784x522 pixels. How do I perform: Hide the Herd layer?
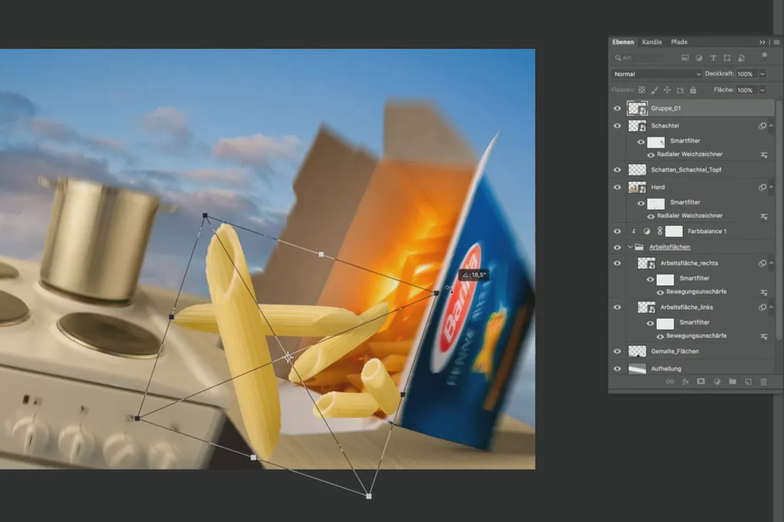coord(617,187)
